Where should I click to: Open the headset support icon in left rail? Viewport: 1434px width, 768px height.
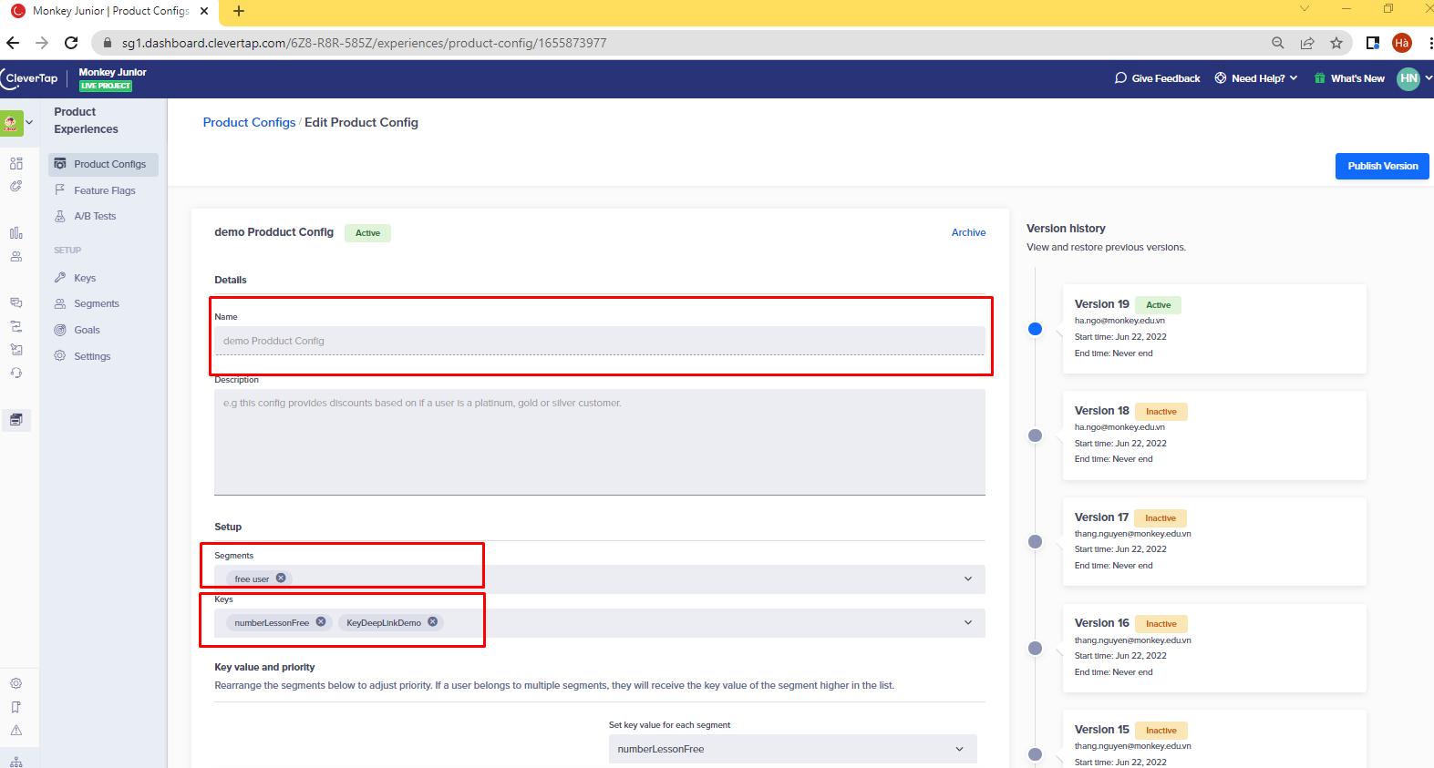16,373
